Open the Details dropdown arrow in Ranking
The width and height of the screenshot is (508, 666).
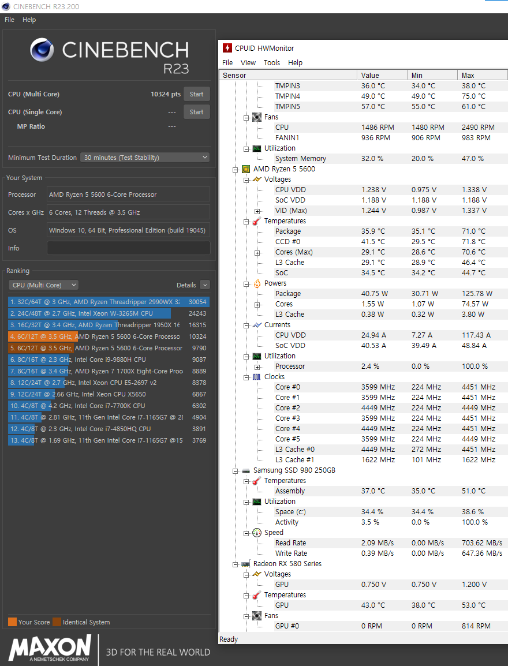click(205, 285)
